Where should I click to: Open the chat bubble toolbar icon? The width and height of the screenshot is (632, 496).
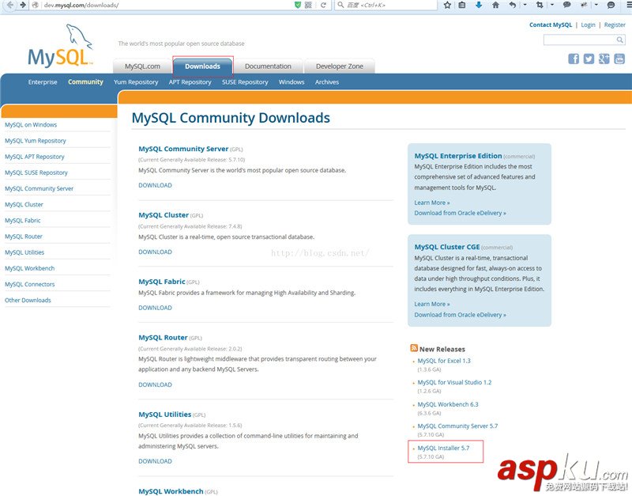566,5
